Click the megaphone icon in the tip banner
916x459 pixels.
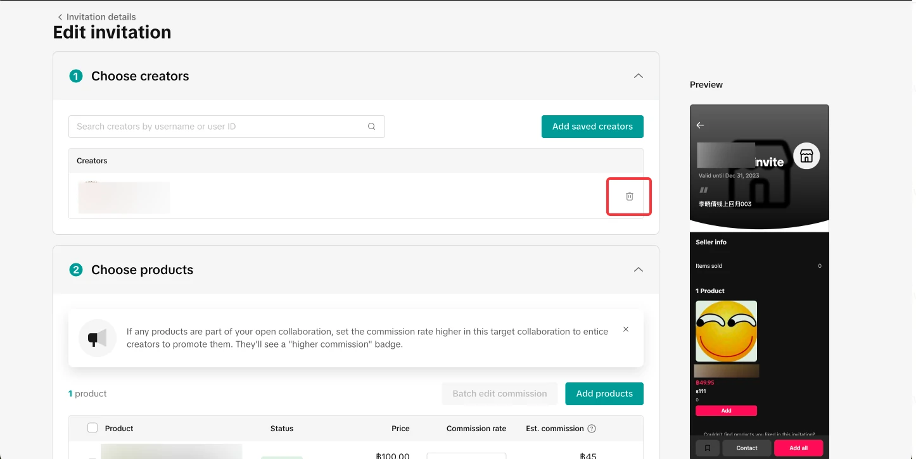pyautogui.click(x=97, y=338)
